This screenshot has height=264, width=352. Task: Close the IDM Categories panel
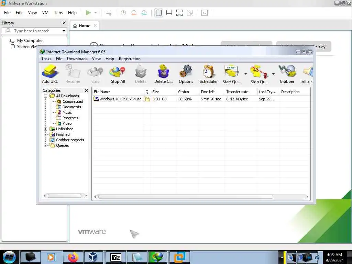coord(86,90)
